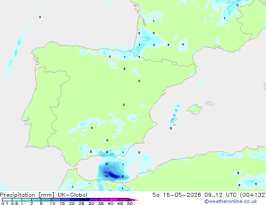The image size is (266, 205).
Task: Pick the 0.5–1 mm legend color swatch
Action: pos(17,200)
